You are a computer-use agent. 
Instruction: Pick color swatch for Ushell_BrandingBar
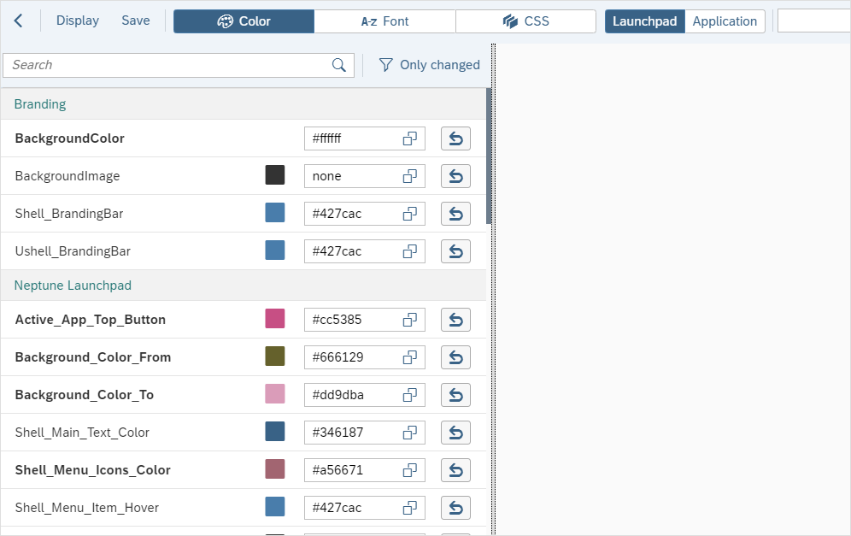274,250
